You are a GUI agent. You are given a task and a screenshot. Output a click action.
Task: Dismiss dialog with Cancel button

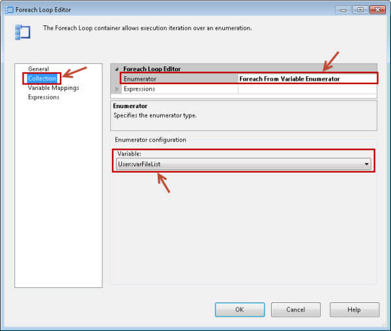coord(295,309)
